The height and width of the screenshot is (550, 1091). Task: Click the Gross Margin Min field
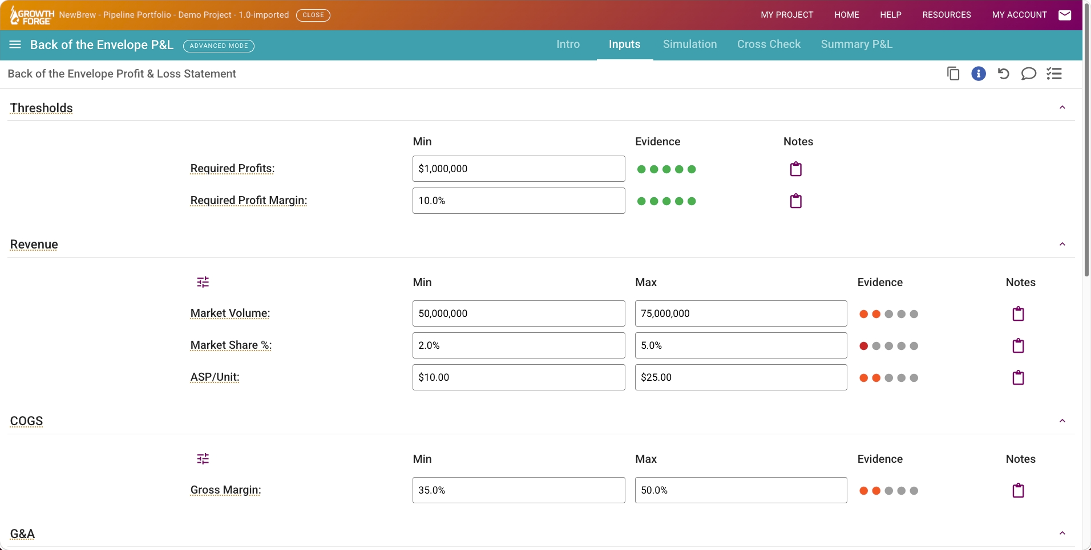(x=519, y=490)
